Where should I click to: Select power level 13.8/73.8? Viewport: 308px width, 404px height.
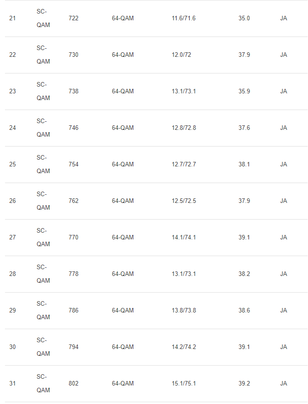[183, 311]
